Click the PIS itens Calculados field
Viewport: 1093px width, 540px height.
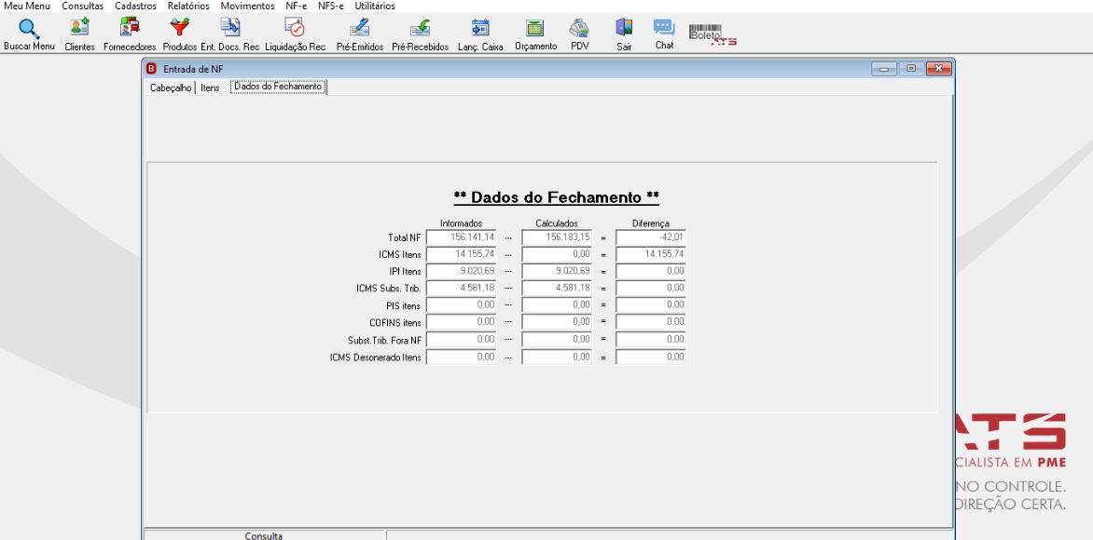(x=556, y=304)
